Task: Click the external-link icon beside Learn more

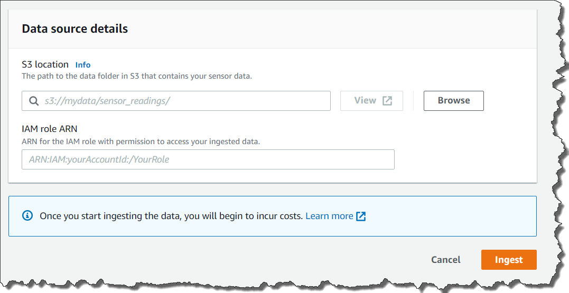Action: (x=361, y=216)
